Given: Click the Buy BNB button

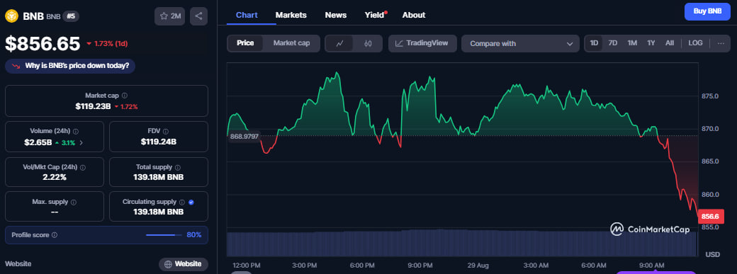Looking at the screenshot, I should (x=707, y=11).
